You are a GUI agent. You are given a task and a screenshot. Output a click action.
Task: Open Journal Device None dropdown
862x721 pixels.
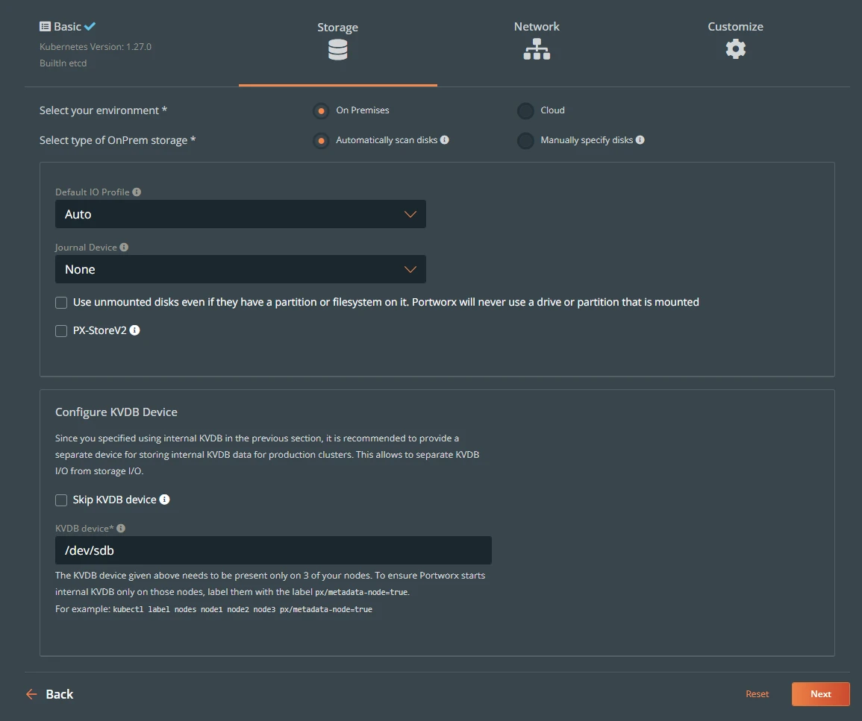click(x=240, y=269)
